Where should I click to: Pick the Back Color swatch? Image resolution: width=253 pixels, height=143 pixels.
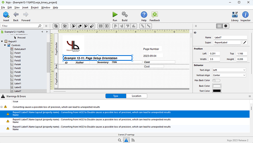tap(217, 86)
